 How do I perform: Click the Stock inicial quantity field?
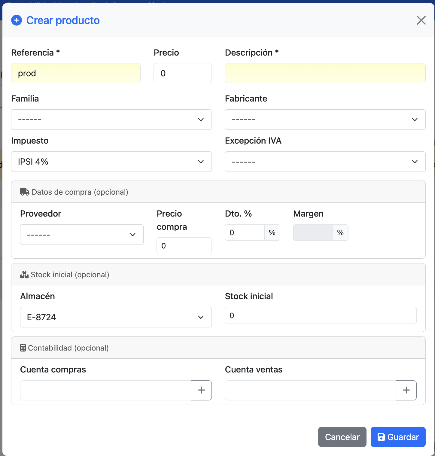[321, 315]
